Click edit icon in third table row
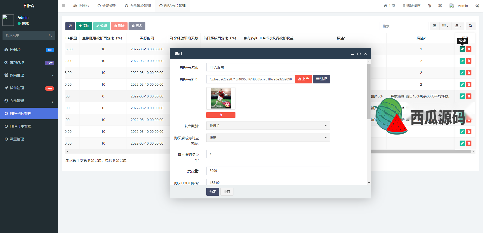Screen dimensions: 483x233 [462, 73]
